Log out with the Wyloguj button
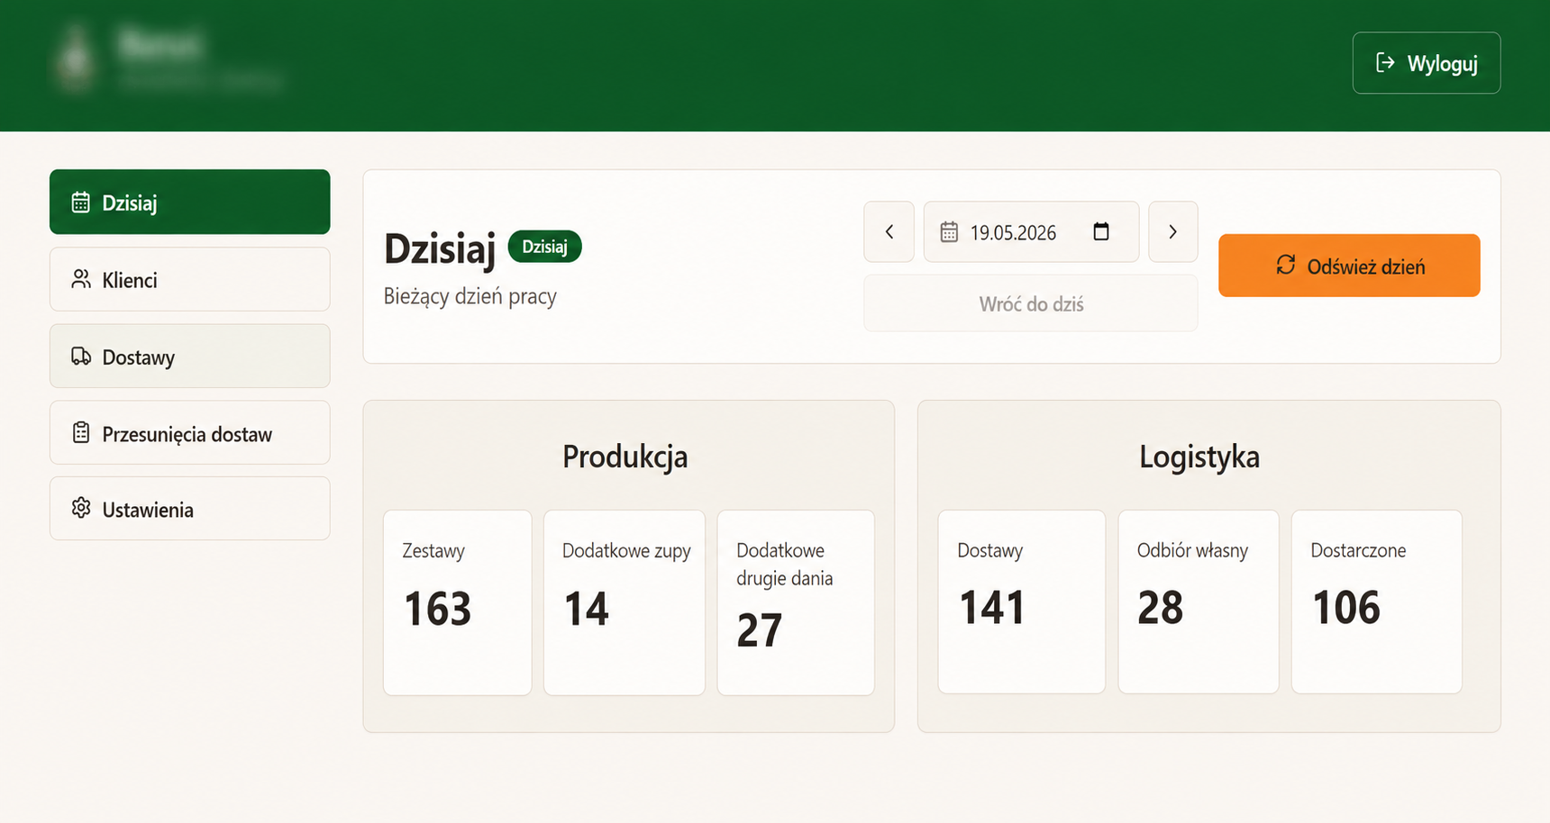Image resolution: width=1550 pixels, height=823 pixels. 1426,63
